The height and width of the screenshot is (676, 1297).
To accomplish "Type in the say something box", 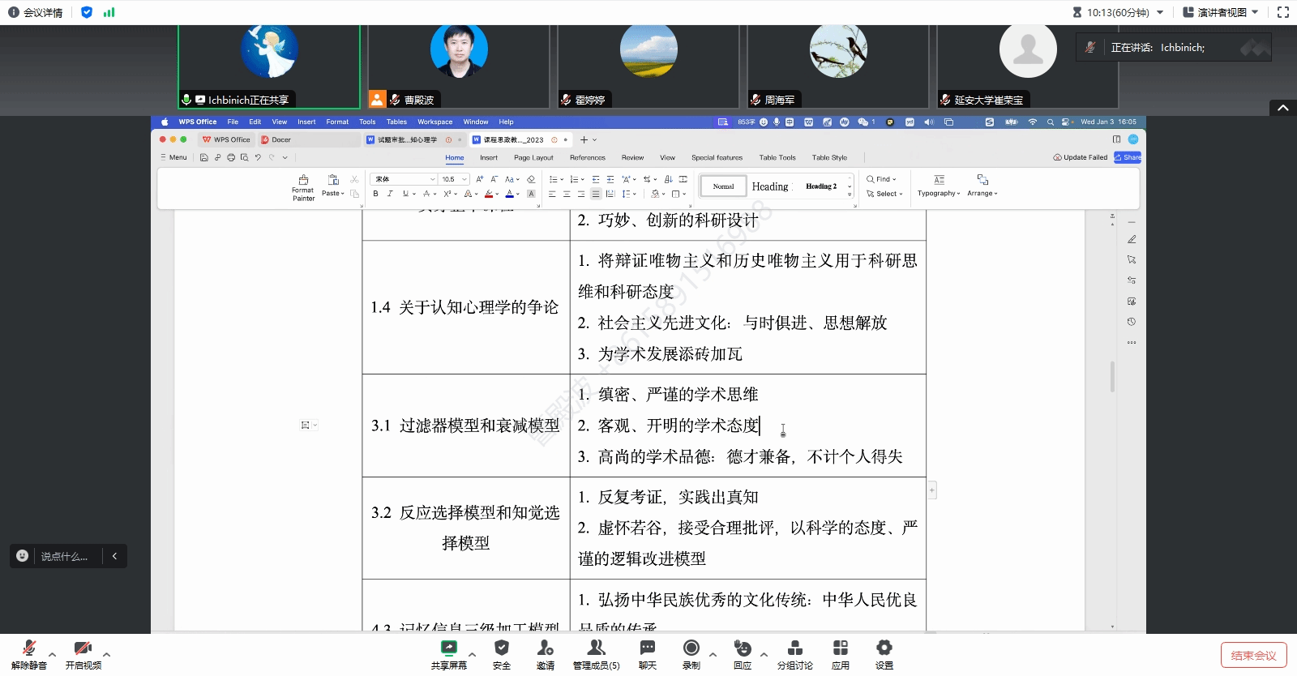I will 64,556.
